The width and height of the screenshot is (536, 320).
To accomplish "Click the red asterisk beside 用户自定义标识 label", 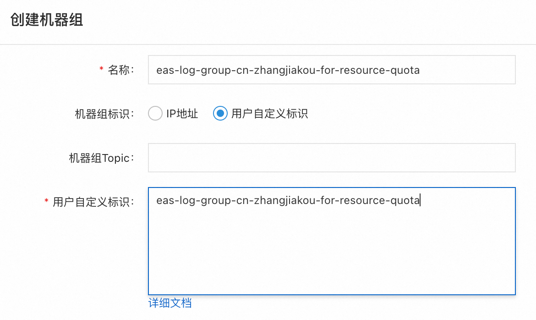I will click(46, 201).
